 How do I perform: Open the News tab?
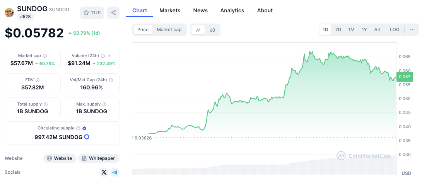(x=200, y=10)
